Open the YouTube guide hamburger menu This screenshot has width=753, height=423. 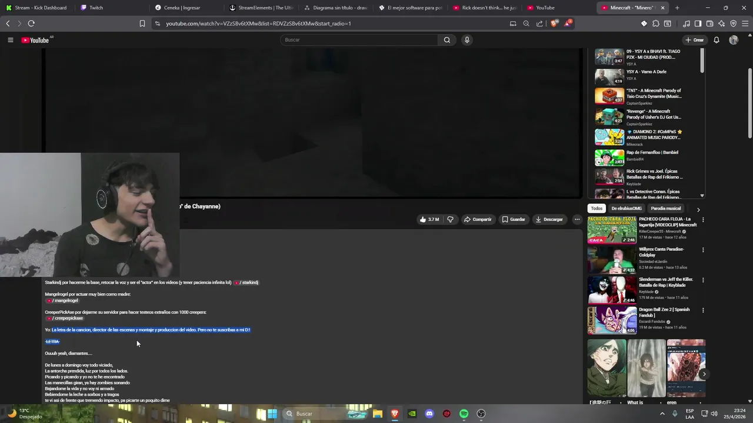[x=10, y=40]
